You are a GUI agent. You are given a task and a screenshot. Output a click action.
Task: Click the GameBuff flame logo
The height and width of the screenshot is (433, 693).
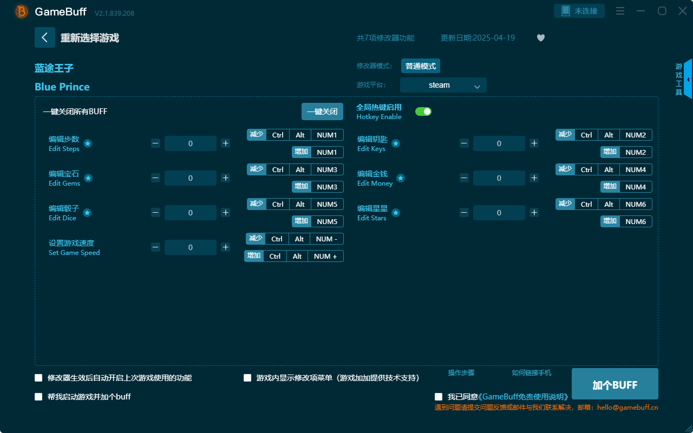tap(21, 11)
